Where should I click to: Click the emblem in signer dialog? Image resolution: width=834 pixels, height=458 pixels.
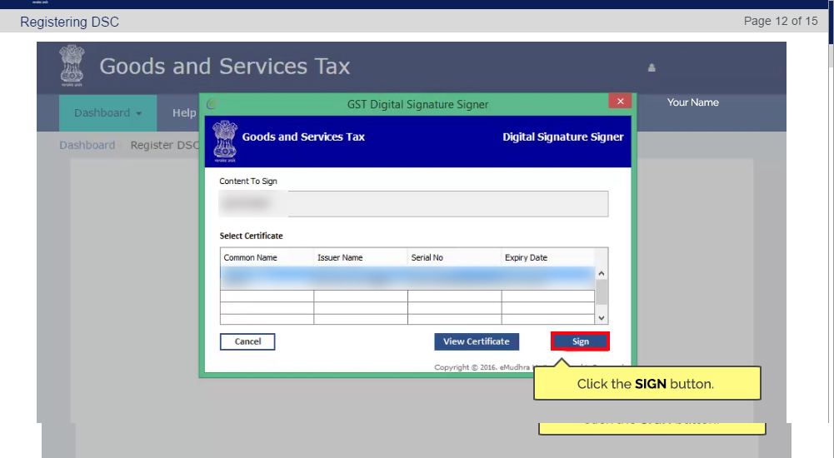(225, 142)
